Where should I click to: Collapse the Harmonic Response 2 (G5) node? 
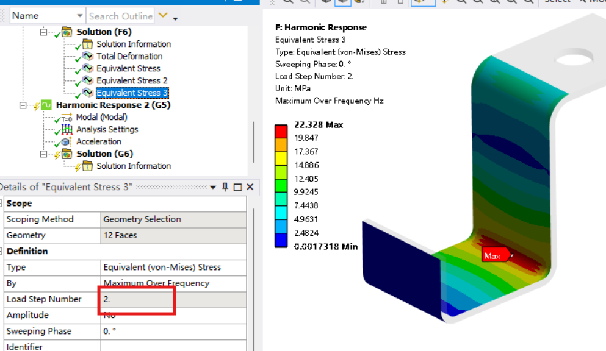(23, 105)
